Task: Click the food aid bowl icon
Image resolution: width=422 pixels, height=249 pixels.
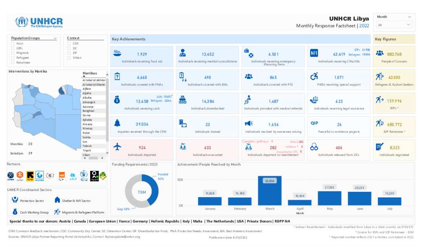Action: click(x=117, y=53)
